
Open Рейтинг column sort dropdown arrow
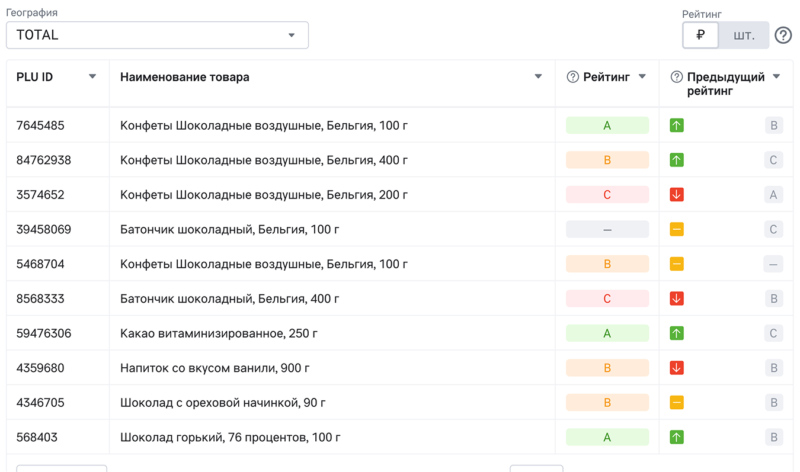(642, 76)
